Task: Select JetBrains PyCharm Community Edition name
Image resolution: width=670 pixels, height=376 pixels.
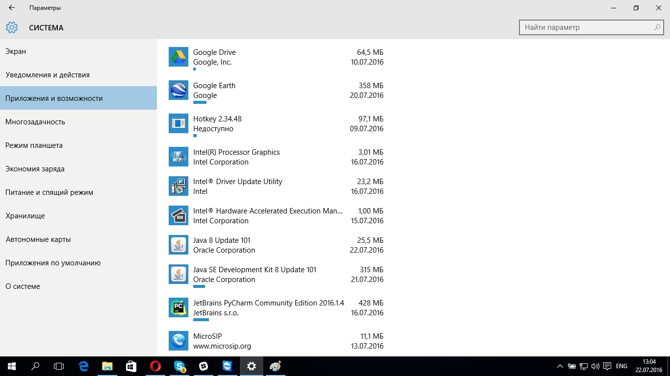Action: point(269,303)
